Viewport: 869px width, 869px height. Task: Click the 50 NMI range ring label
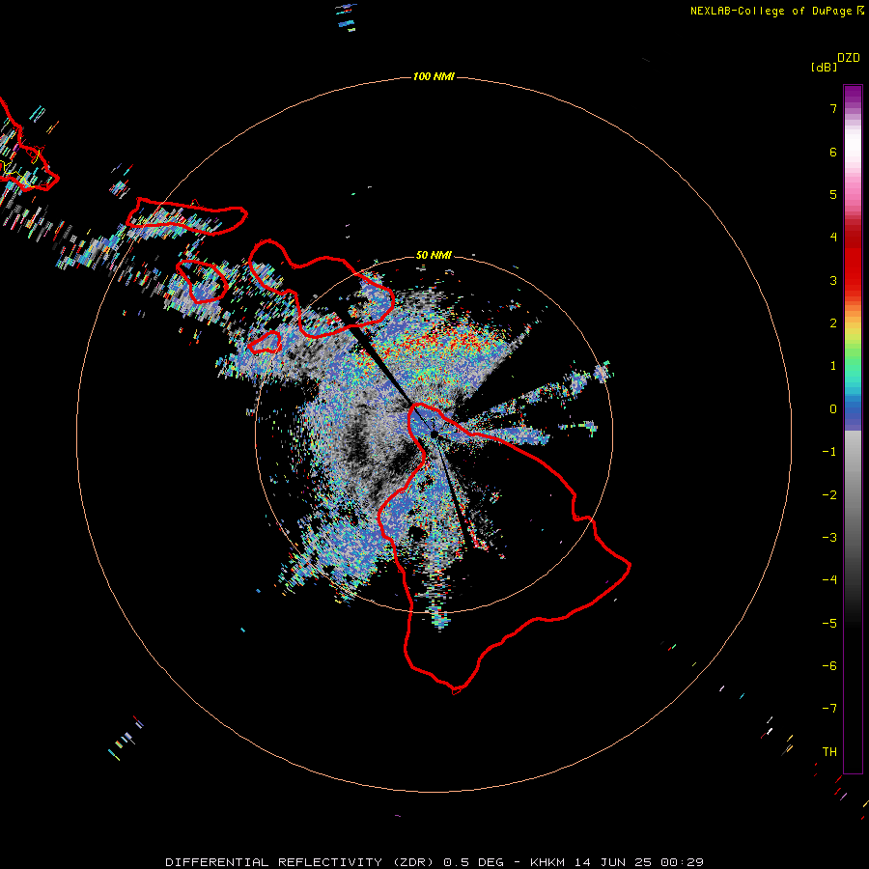coord(434,255)
